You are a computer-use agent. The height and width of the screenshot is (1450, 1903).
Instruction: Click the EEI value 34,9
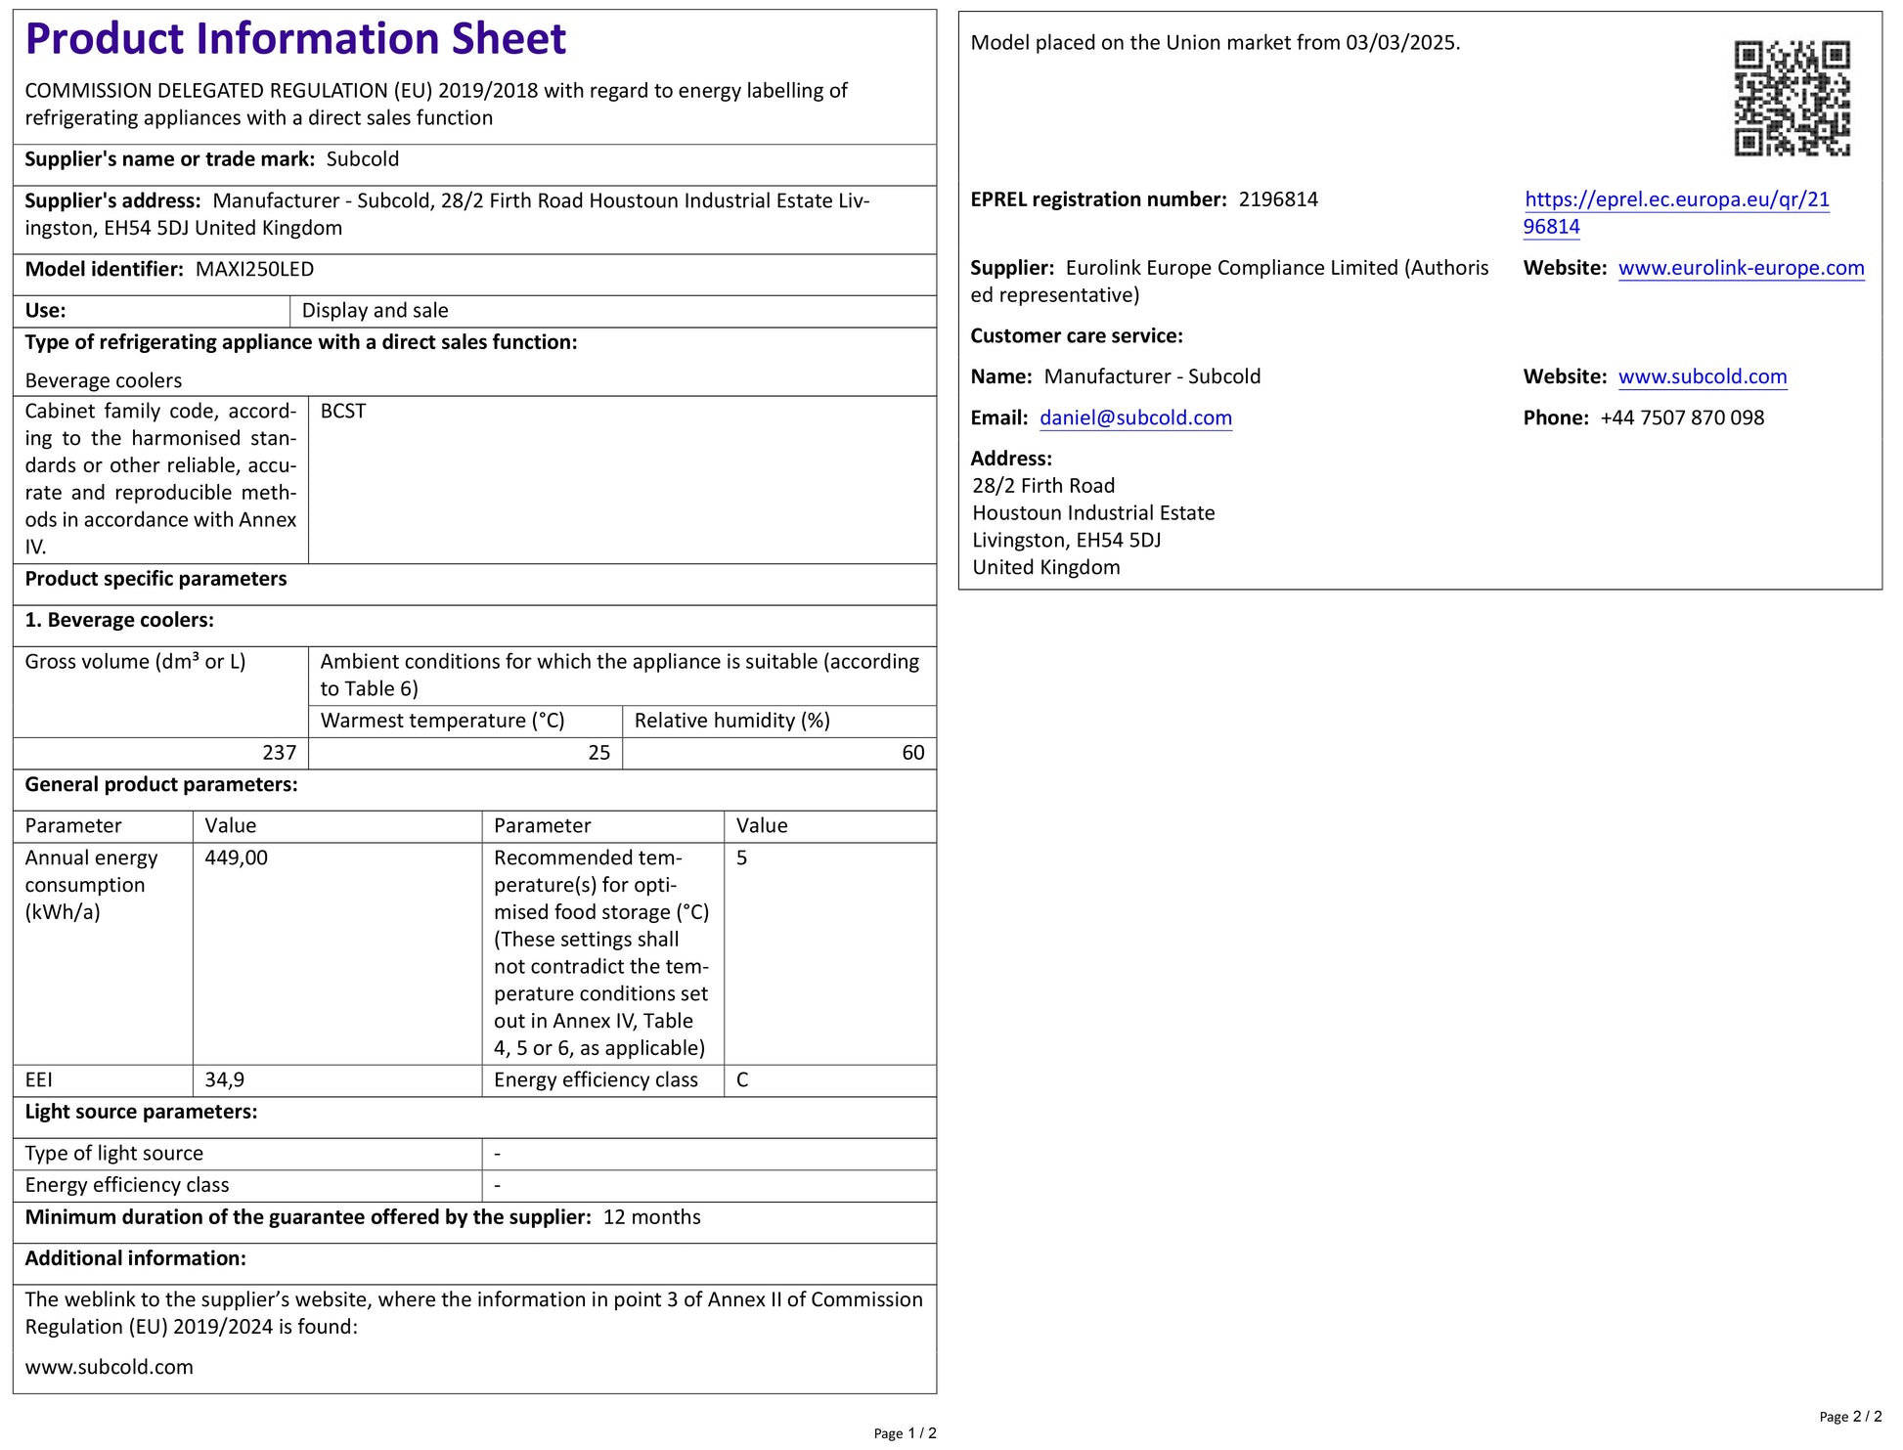coord(224,1079)
